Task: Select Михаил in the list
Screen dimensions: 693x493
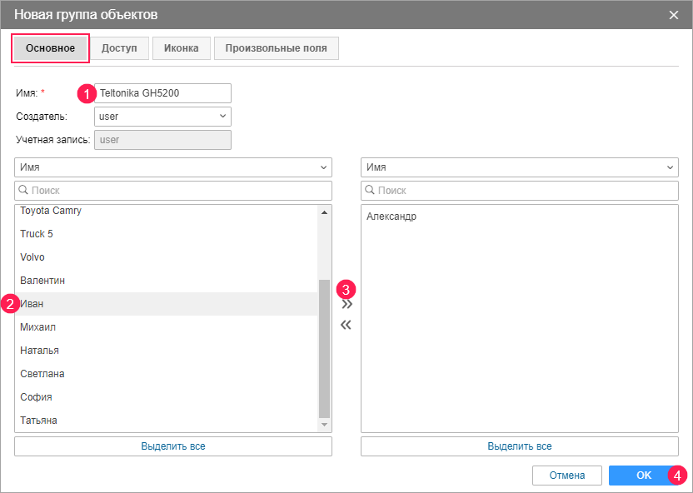Action: 167,327
